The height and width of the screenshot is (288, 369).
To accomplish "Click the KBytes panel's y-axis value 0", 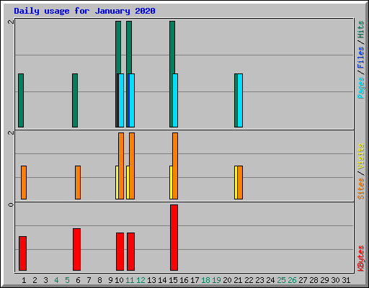I will point(11,204).
